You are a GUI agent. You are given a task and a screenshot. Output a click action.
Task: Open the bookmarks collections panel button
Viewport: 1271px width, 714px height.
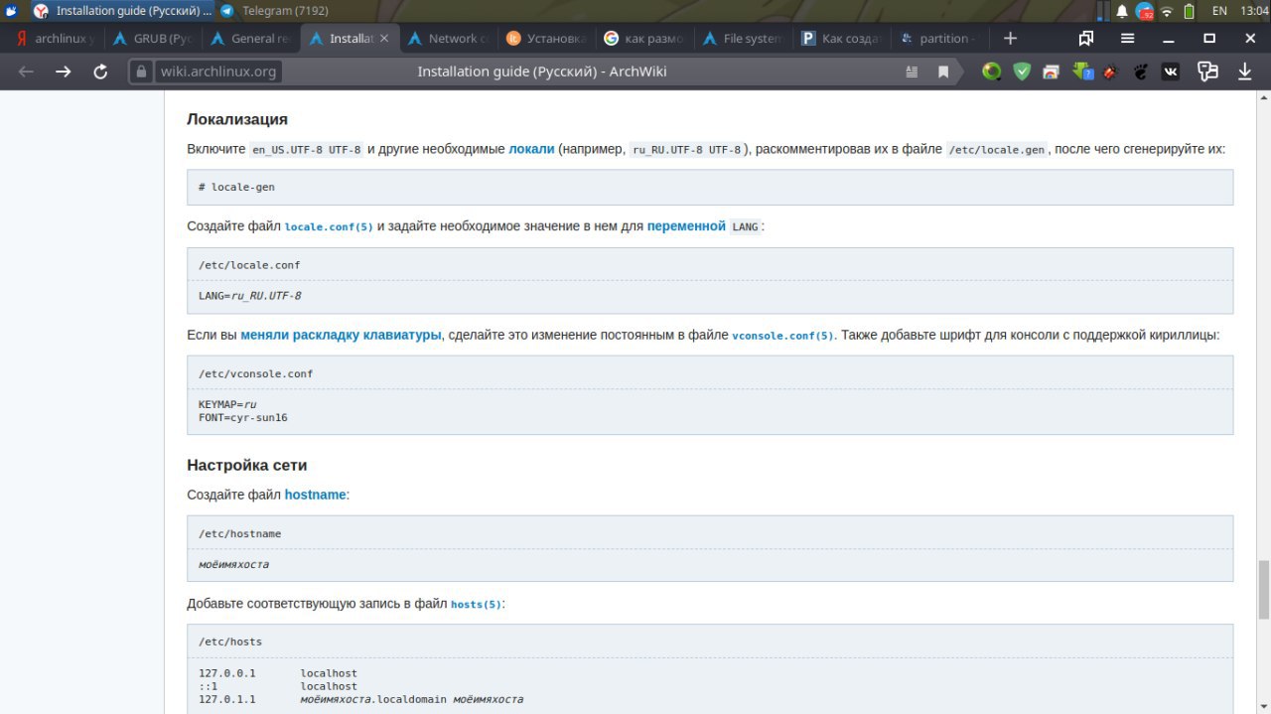click(1086, 38)
